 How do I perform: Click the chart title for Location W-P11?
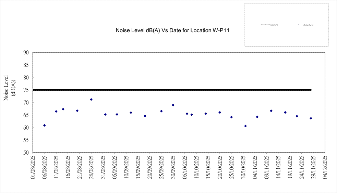pos(172,30)
